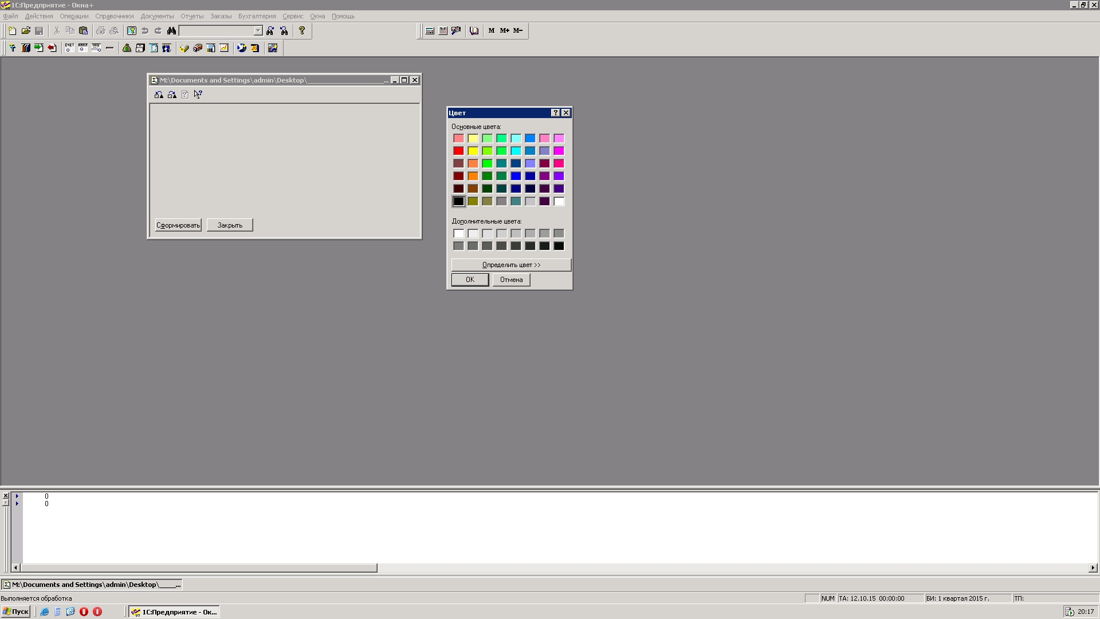Viewport: 1100px width, 619px height.
Task: Click the New document icon
Action: pyautogui.click(x=12, y=31)
